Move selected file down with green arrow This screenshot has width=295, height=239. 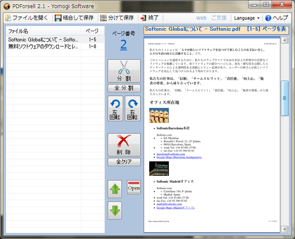[115, 210]
